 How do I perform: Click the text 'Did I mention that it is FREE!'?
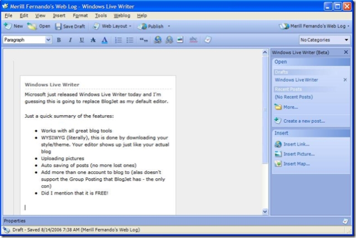tap(75, 193)
